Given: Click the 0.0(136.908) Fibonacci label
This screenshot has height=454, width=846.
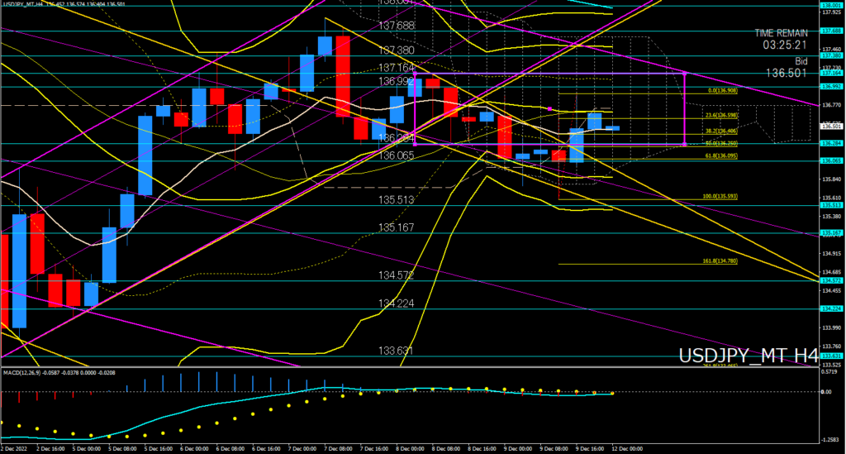Looking at the screenshot, I should tap(722, 91).
